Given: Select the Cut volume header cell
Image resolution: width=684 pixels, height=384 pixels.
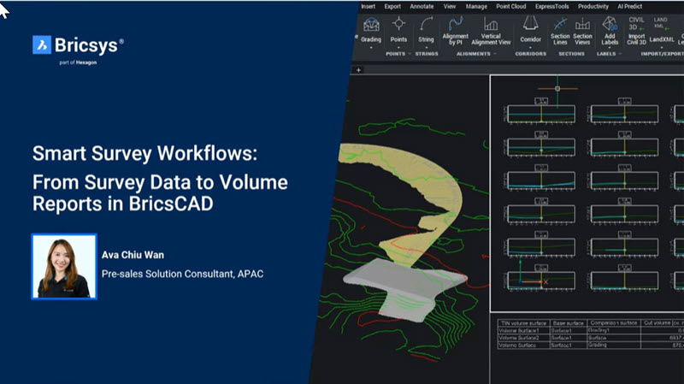Looking at the screenshot, I should (x=662, y=323).
